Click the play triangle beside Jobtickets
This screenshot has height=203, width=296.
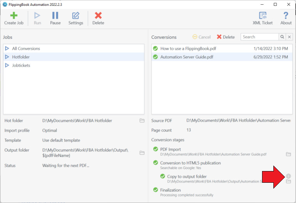7,65
